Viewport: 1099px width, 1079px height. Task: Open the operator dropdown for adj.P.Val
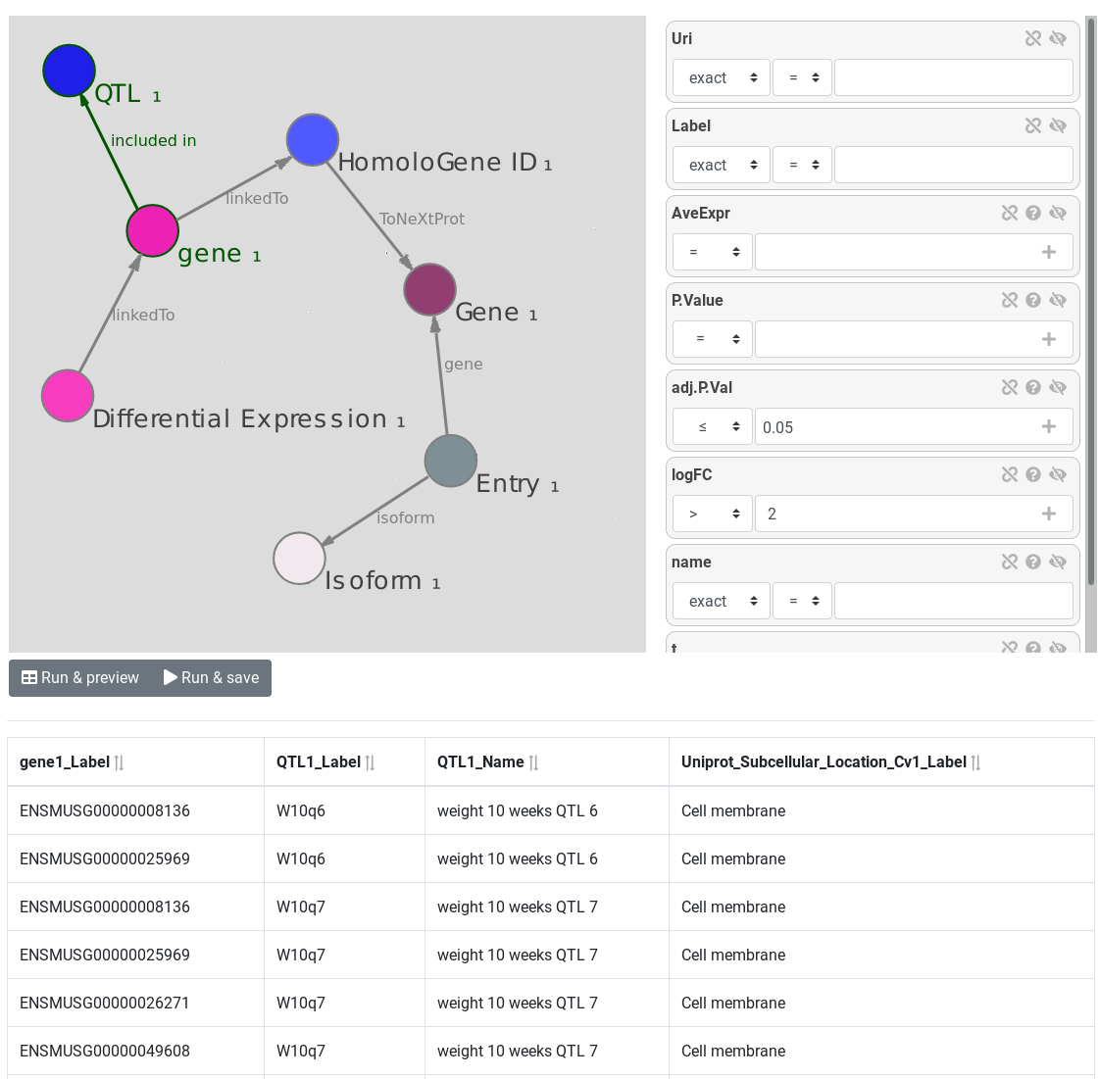coord(712,426)
